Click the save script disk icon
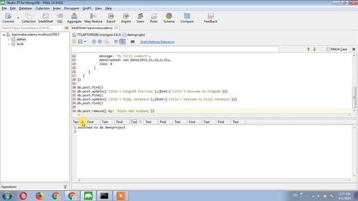The image size is (358, 201). [x=80, y=42]
